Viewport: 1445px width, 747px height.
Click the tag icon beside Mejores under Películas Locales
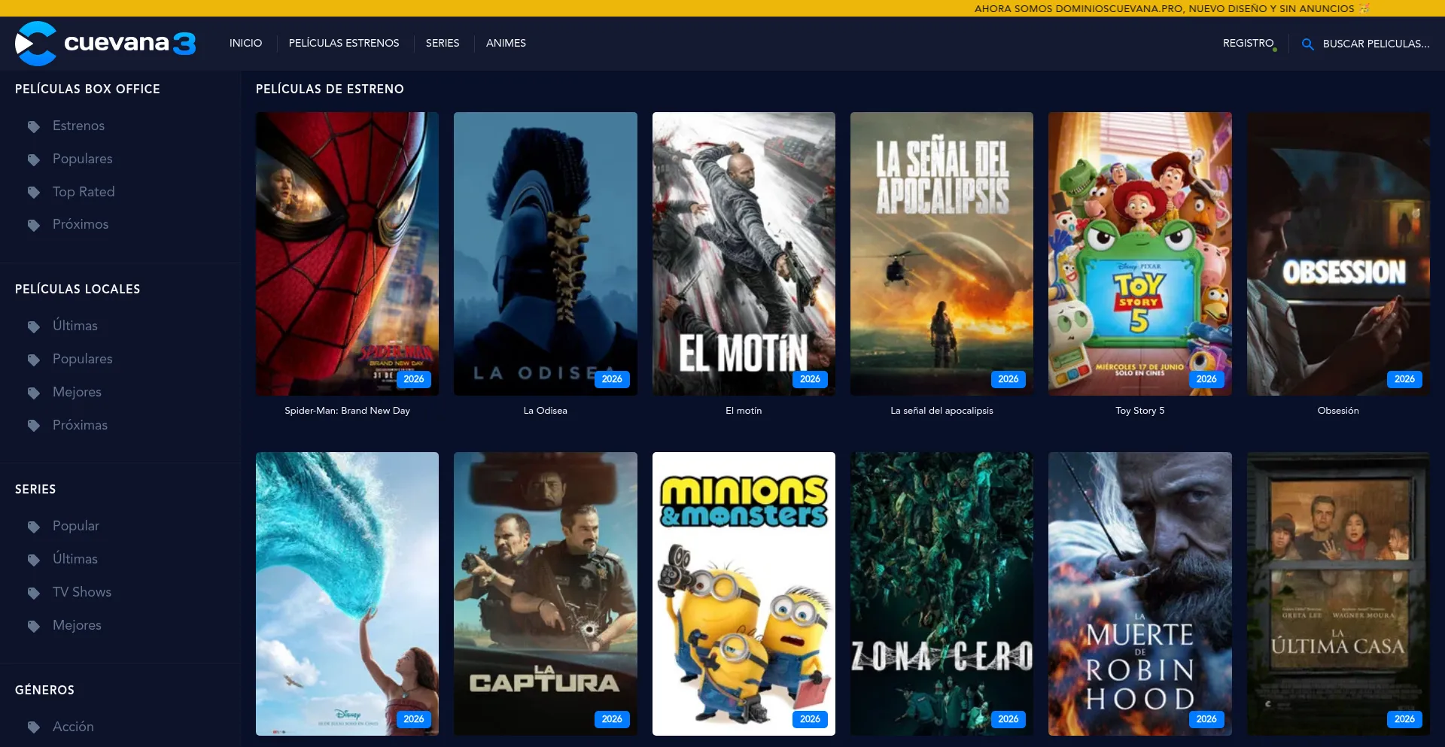[34, 393]
